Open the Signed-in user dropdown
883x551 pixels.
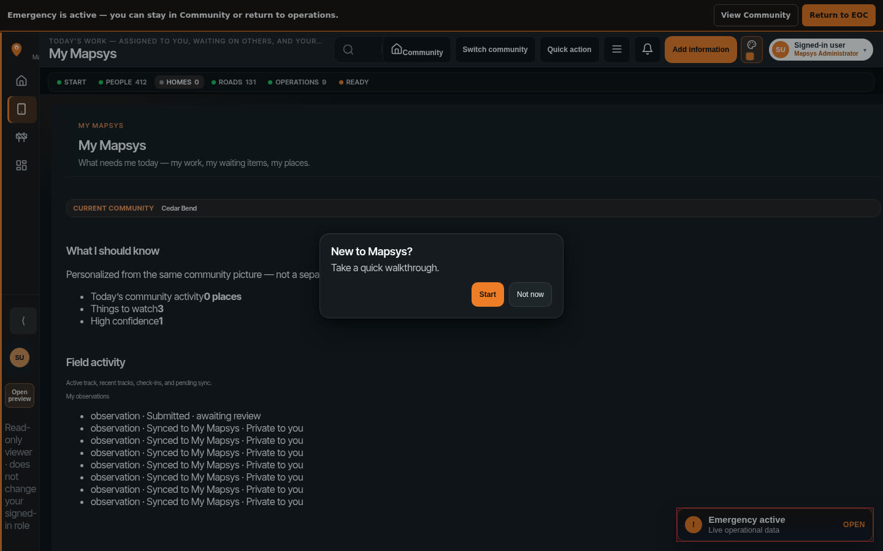[x=821, y=50]
